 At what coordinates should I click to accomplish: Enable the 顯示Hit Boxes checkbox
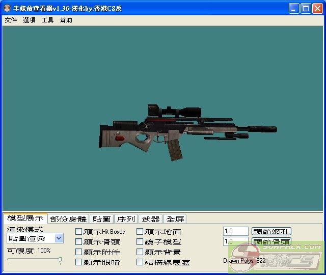tap(78, 232)
